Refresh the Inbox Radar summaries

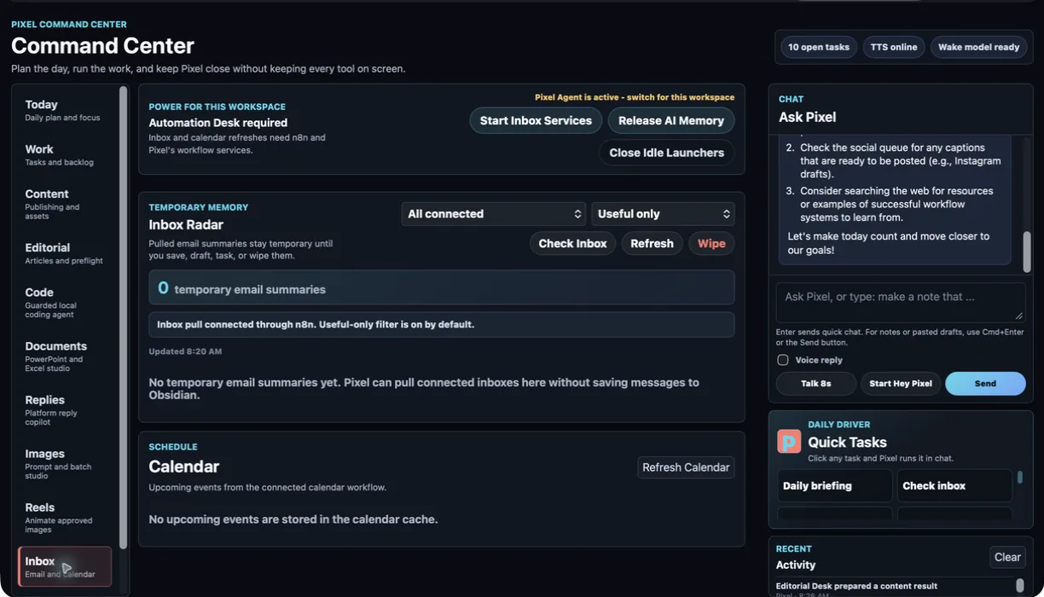(652, 243)
